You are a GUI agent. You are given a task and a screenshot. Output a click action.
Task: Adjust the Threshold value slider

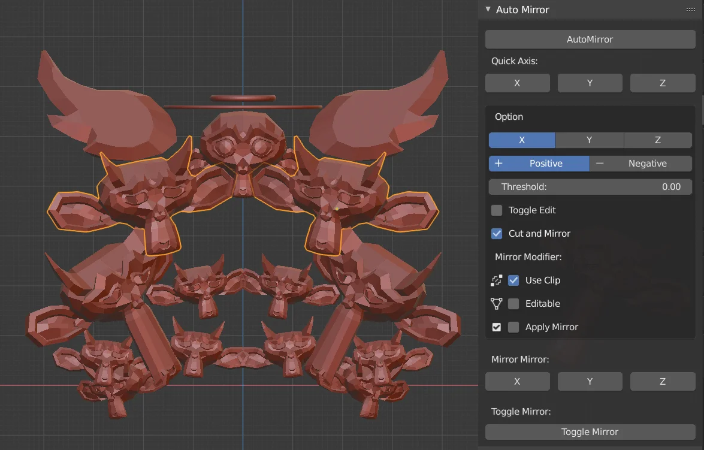point(590,186)
